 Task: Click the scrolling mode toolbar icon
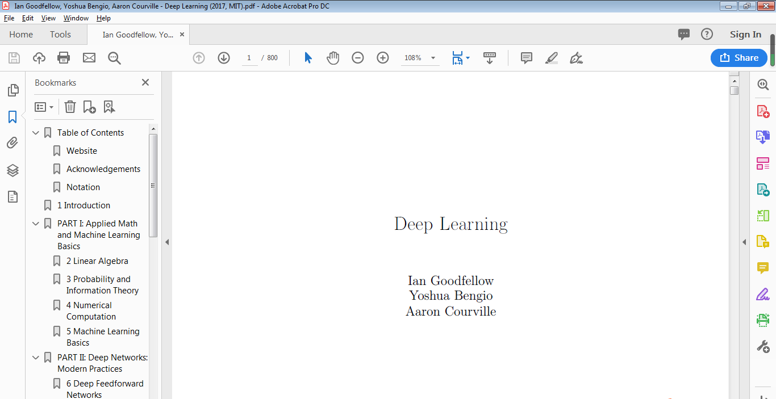tap(490, 58)
